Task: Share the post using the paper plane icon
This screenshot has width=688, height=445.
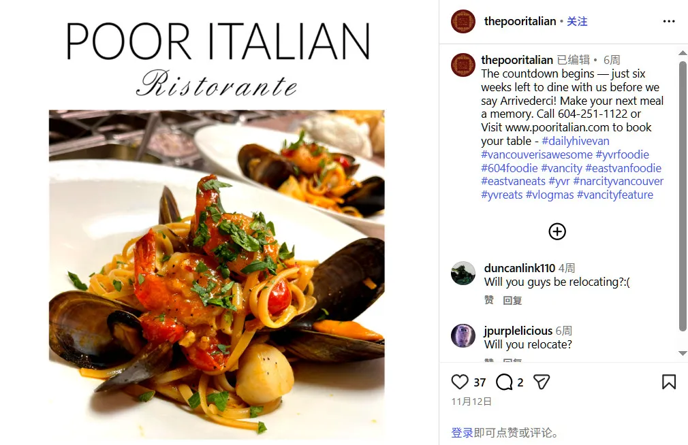Action: (x=542, y=382)
